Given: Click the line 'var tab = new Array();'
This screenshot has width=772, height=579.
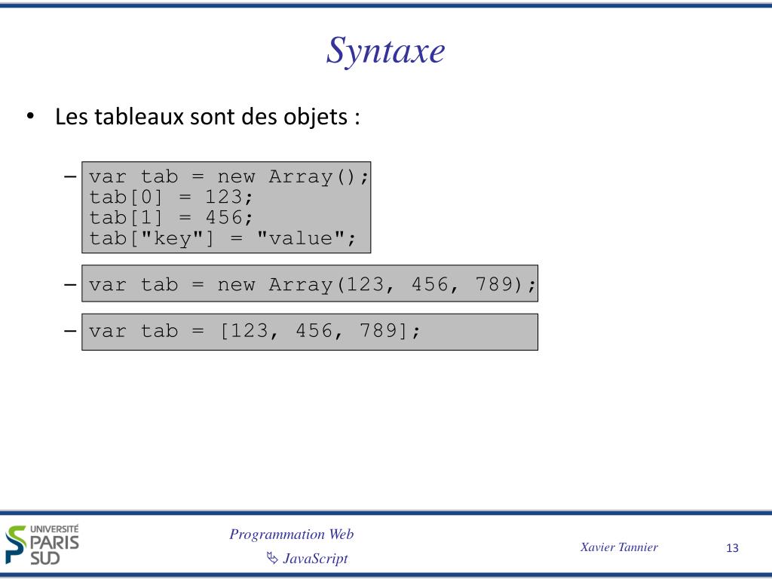Looking at the screenshot, I should pyautogui.click(x=229, y=176).
